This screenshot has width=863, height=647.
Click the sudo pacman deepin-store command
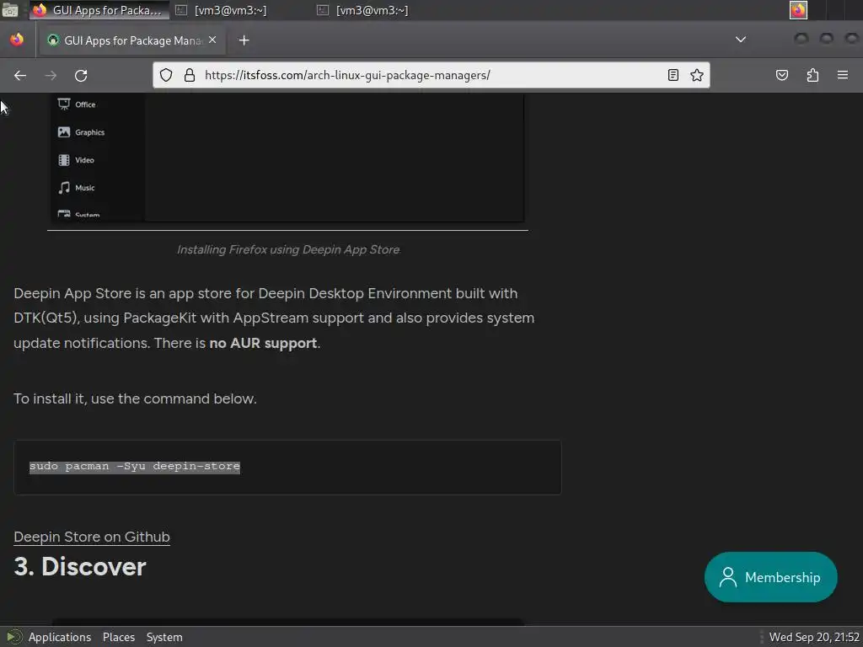[x=135, y=467]
